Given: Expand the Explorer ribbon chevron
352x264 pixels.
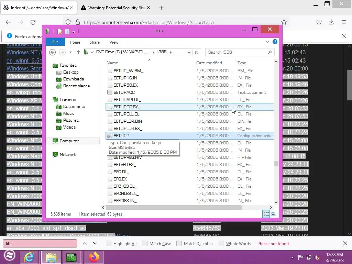Looking at the screenshot, I should 267,42.
